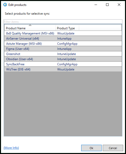Select the Greenshot product row
Image resolution: width=126 pixels, height=154 pixels.
tap(63, 54)
